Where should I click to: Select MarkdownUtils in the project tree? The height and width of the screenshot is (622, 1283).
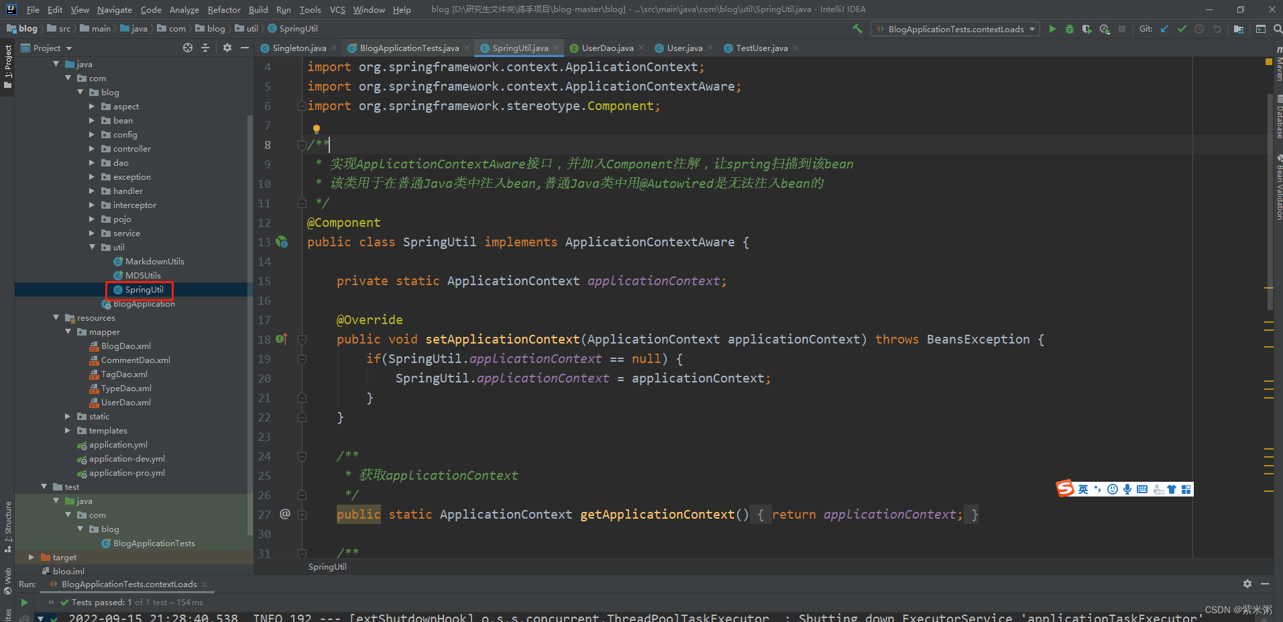point(154,261)
